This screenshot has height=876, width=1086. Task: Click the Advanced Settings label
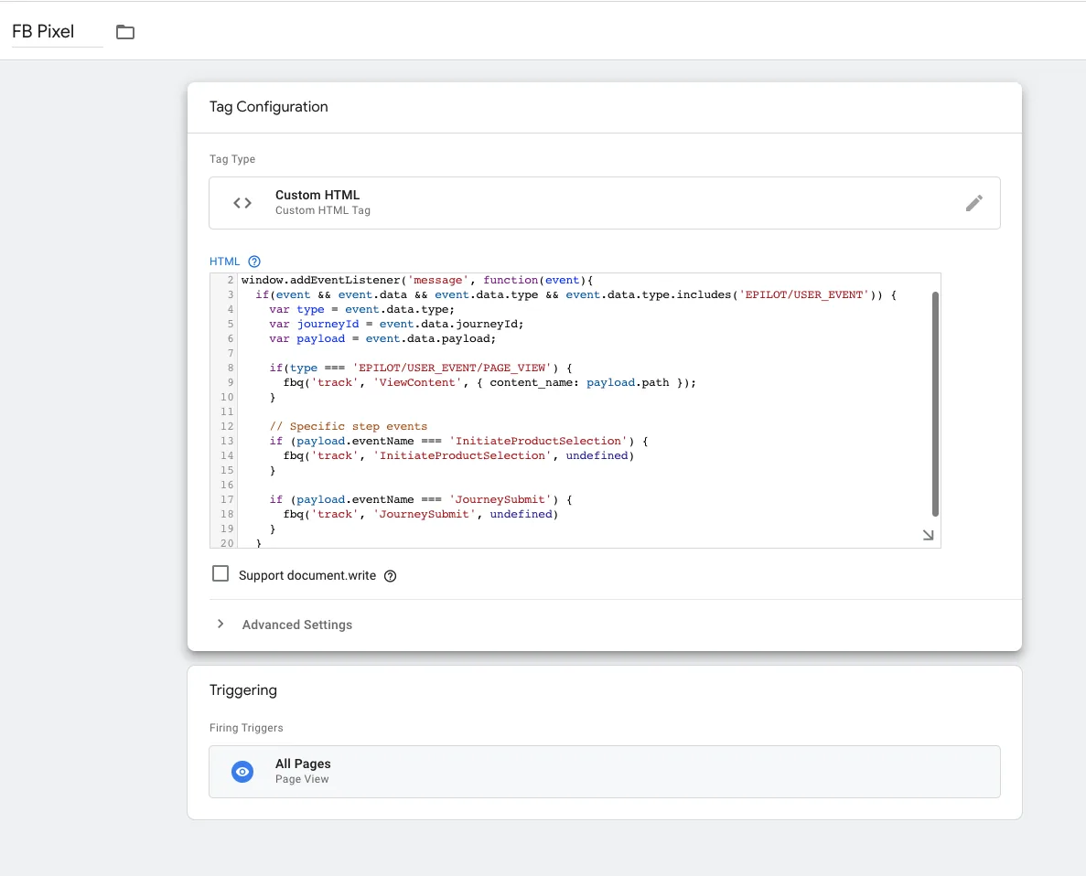point(297,625)
